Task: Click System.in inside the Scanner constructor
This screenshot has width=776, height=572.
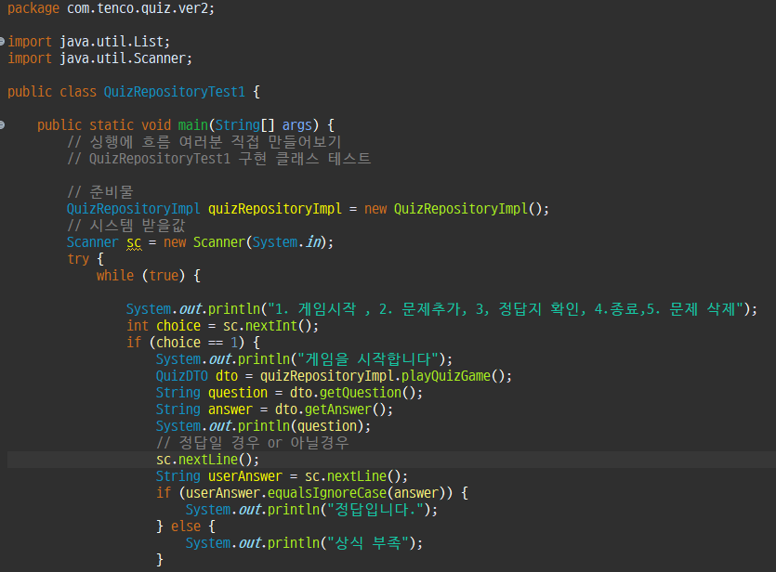Action: [287, 242]
